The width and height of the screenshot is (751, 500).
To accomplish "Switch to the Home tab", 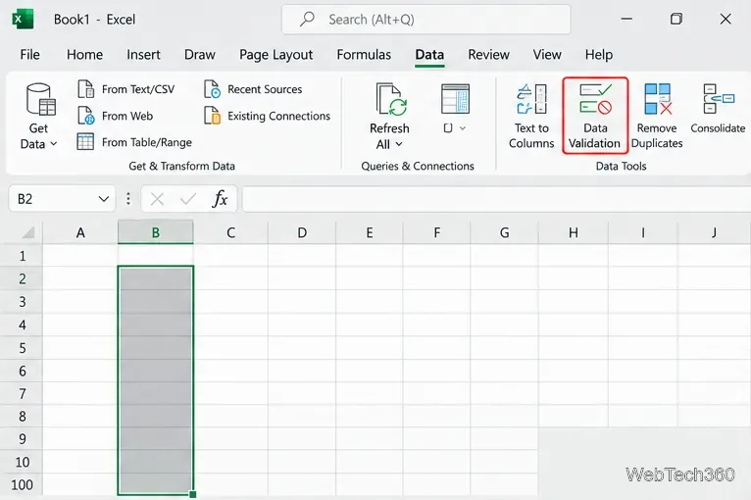I will point(84,55).
